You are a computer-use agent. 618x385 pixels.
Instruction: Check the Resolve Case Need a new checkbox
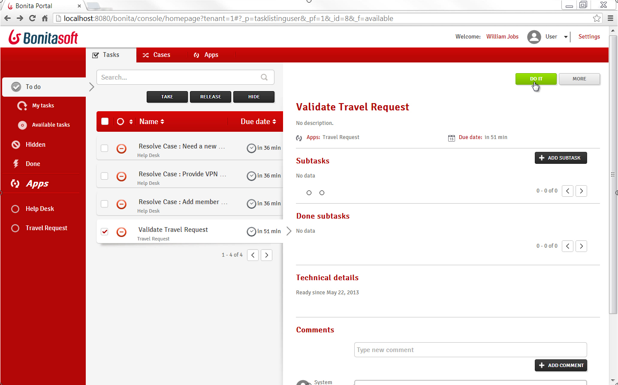(105, 148)
